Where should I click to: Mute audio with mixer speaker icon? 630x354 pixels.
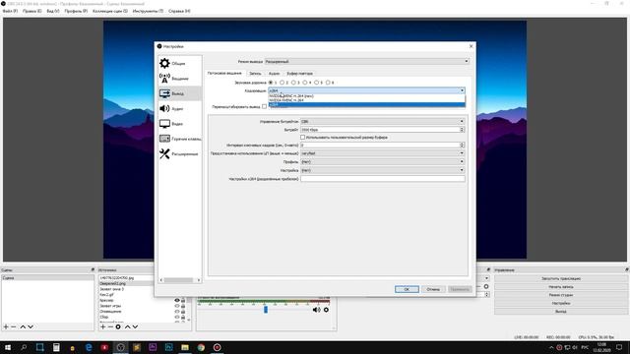[317, 310]
